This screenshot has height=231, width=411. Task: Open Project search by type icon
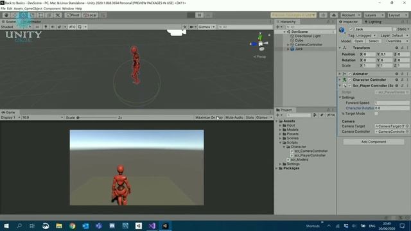[x=315, y=115]
